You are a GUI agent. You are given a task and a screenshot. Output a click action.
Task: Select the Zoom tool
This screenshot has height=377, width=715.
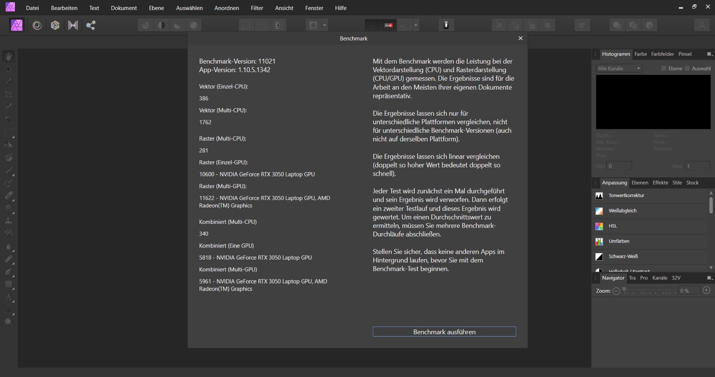click(x=9, y=322)
